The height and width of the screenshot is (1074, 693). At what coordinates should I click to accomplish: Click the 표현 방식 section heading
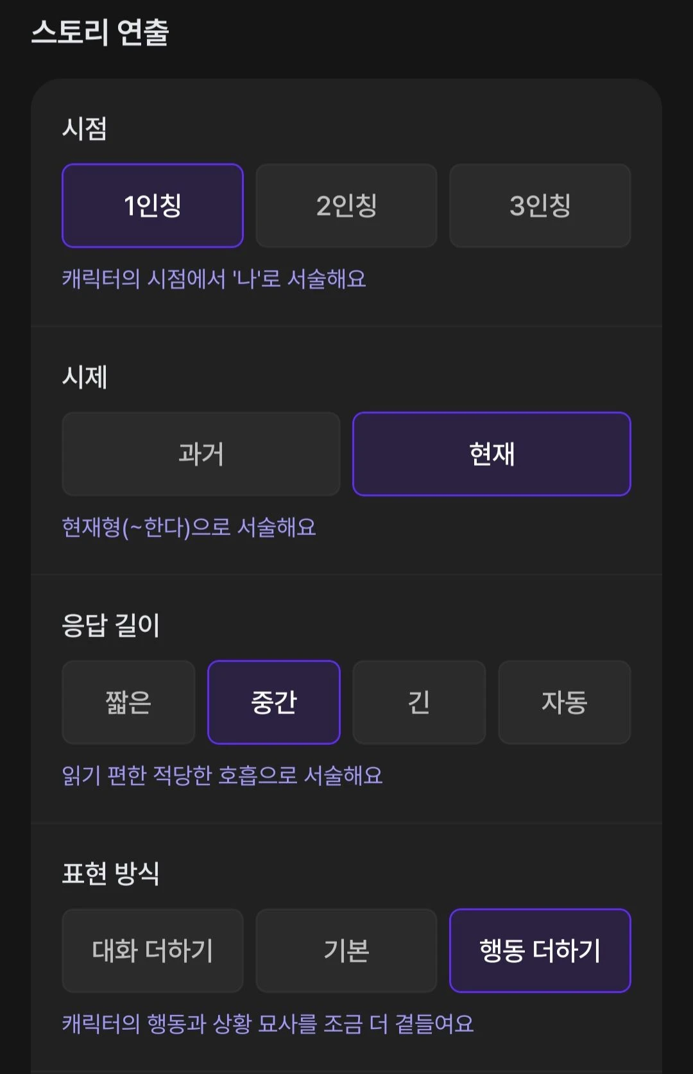[x=110, y=873]
